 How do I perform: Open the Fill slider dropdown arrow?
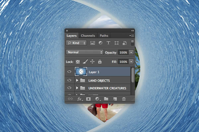[x=131, y=62]
